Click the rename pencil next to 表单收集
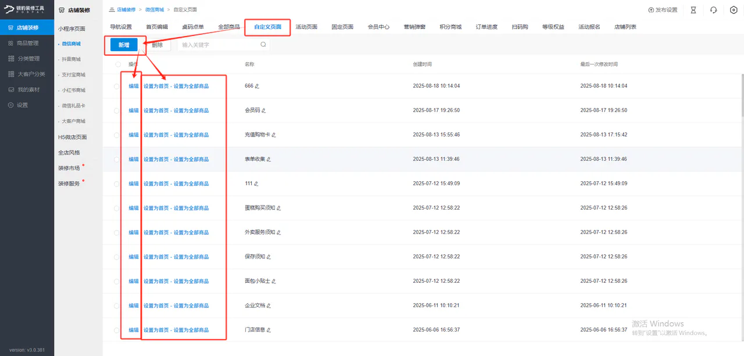744x356 pixels. (269, 159)
